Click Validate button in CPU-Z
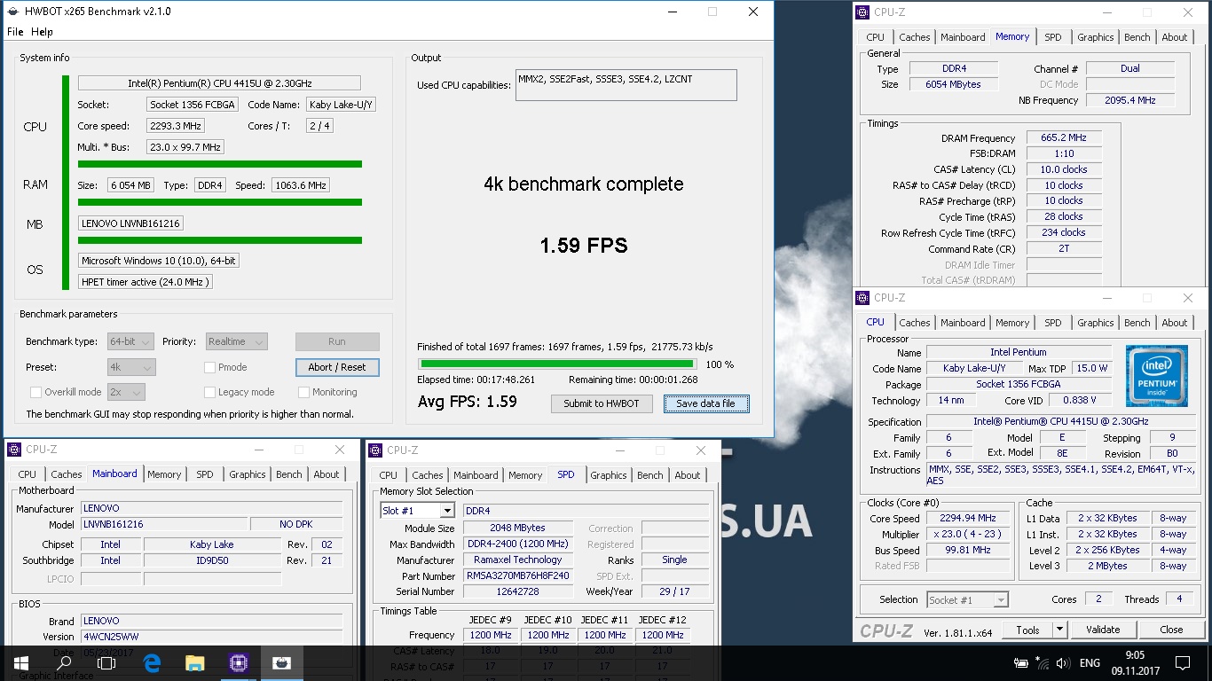 pyautogui.click(x=1103, y=630)
